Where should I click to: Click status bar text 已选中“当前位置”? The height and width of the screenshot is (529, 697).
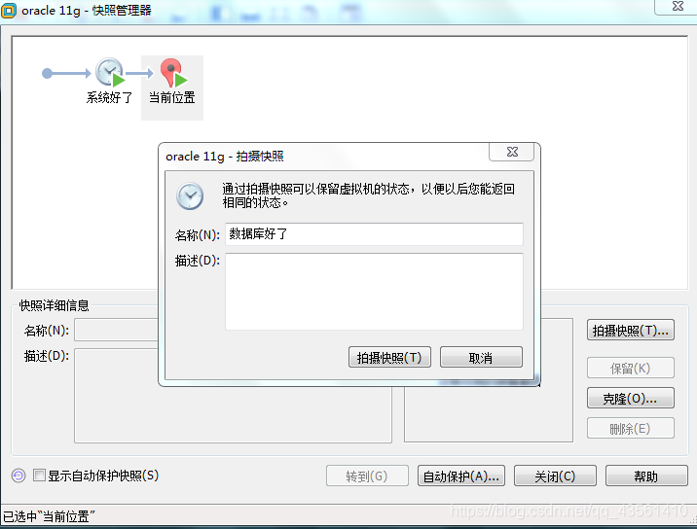pyautogui.click(x=49, y=516)
